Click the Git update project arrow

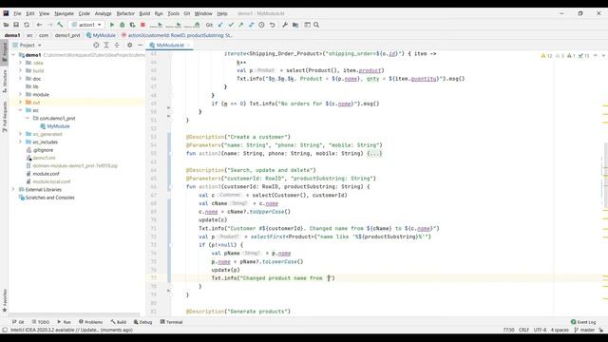tap(220, 25)
